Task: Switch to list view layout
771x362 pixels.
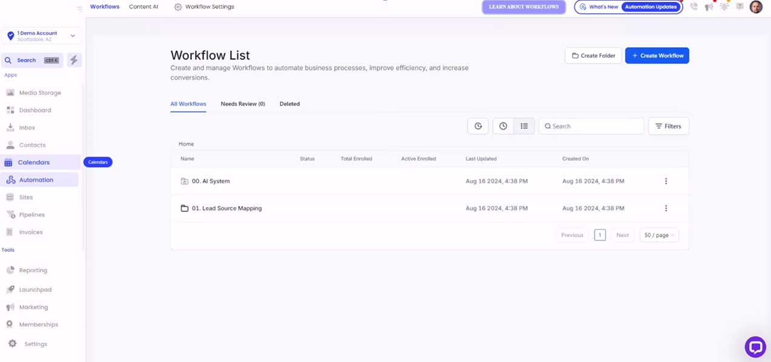Action: tap(524, 126)
